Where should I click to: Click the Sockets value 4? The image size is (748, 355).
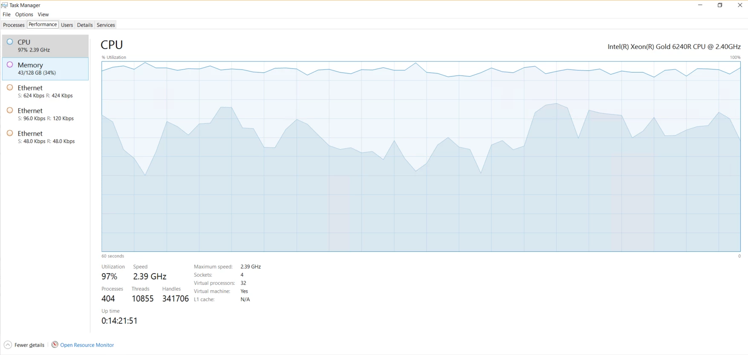tap(242, 275)
